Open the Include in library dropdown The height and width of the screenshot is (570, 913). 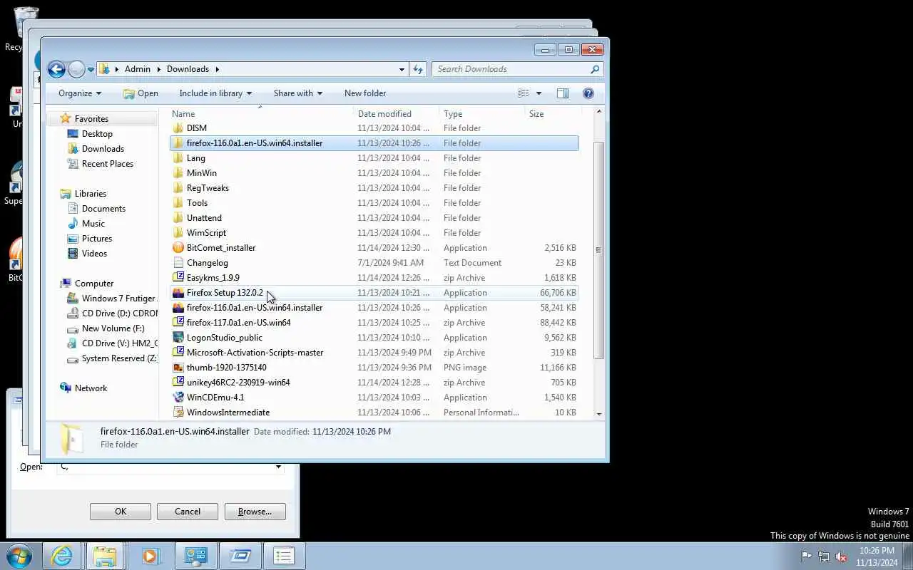[215, 93]
